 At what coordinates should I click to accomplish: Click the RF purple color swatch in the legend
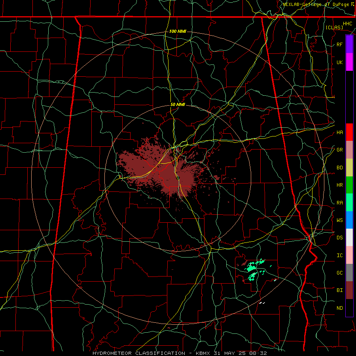[x=349, y=44]
